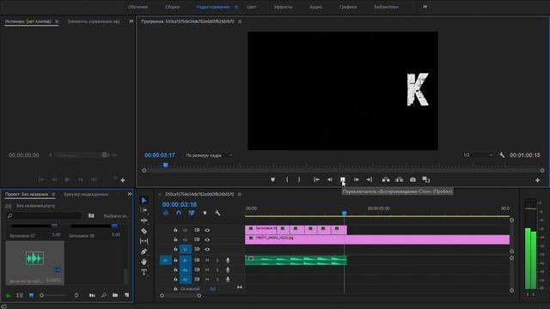The image size is (550, 309).
Task: Select the Track Select Forward tool
Action: coord(144,210)
